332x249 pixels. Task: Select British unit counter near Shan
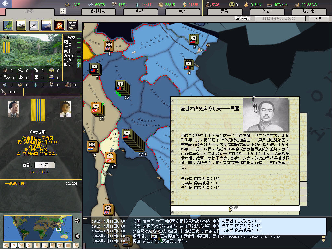[x=109, y=46]
